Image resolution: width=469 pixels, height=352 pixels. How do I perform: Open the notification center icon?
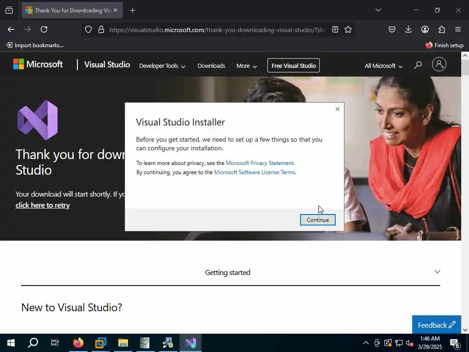tap(455, 343)
